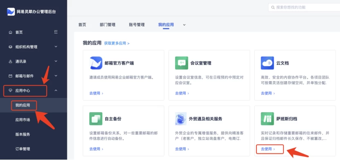Click the 自主备份 green icon
Image resolution: width=340 pixels, height=160 pixels.
point(96,119)
